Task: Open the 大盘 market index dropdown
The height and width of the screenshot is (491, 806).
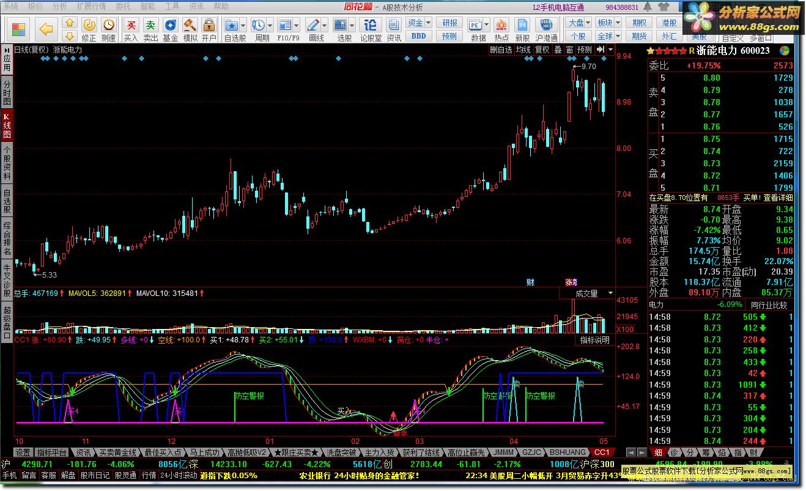Action: pyautogui.click(x=579, y=23)
